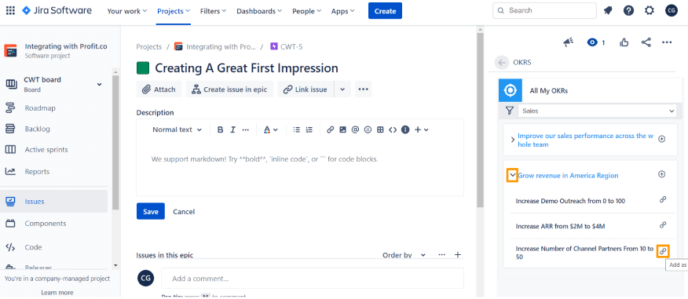Viewport: 688px width, 299px height.
Task: Insert a link in the description
Action: (x=331, y=129)
